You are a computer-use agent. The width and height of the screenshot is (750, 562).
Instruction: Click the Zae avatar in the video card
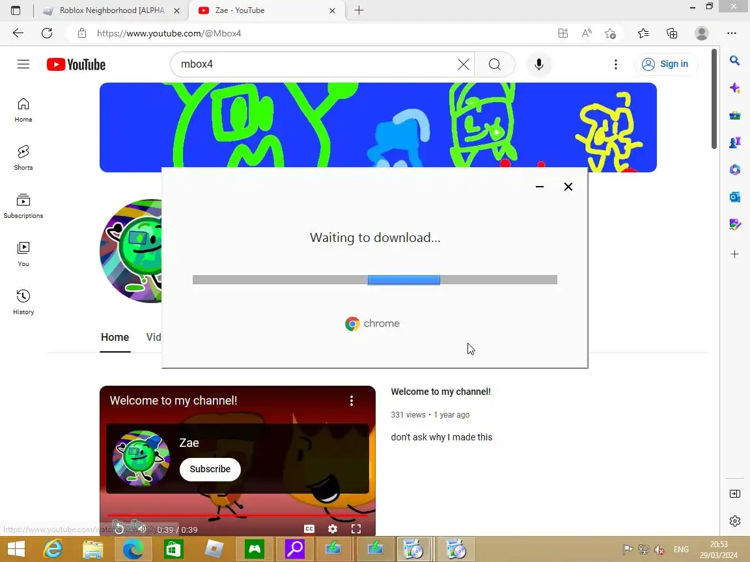click(x=141, y=458)
